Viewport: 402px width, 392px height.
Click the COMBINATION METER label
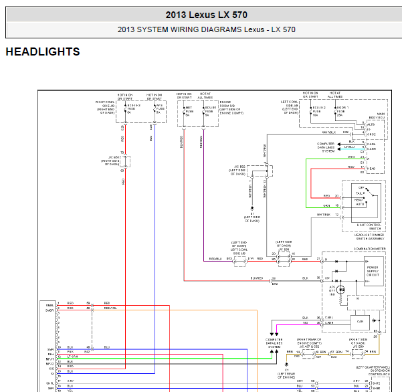tap(369, 249)
